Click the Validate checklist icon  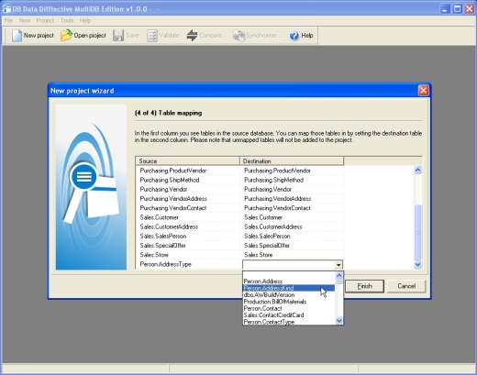152,36
